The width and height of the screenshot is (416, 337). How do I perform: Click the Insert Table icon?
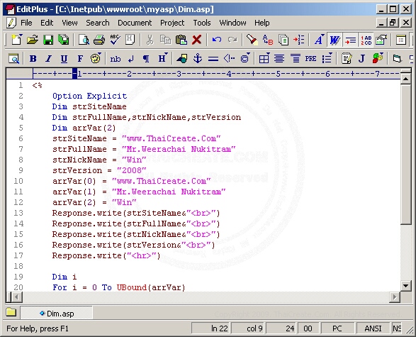264,58
